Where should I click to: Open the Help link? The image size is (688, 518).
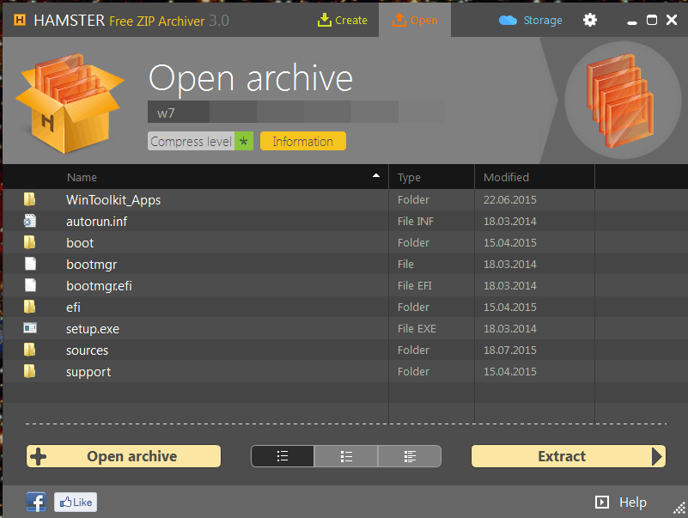tap(633, 503)
